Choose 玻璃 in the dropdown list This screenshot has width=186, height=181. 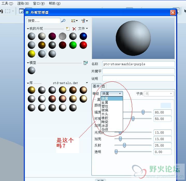[112, 110]
